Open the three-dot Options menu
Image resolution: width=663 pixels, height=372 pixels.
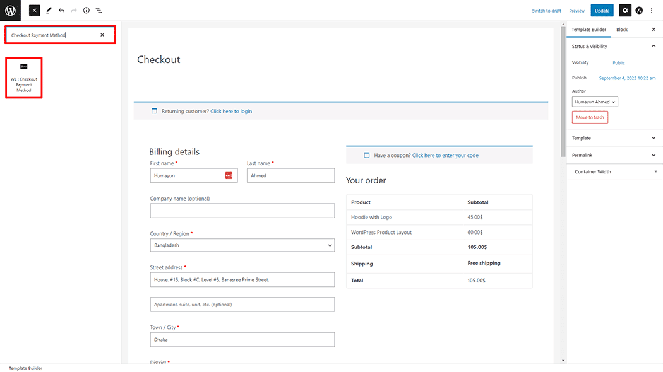[652, 11]
